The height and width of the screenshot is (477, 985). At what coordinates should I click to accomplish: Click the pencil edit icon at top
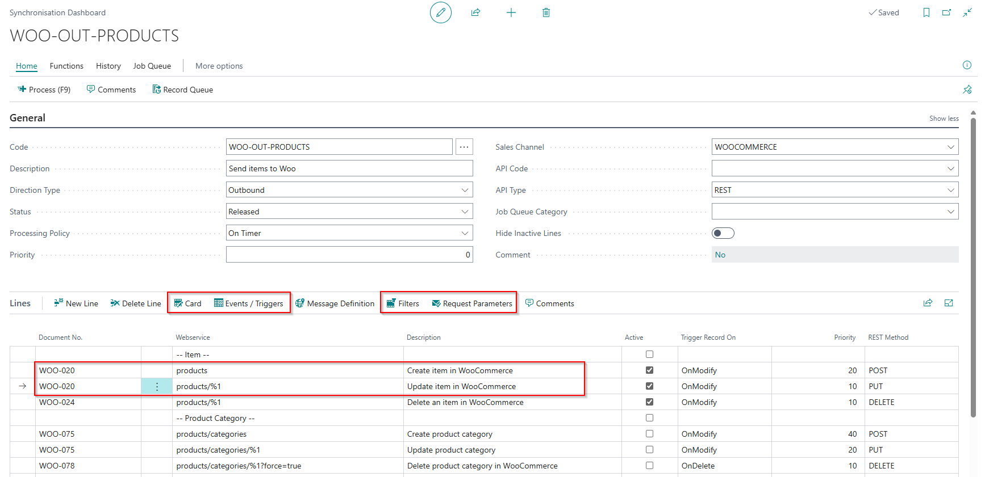point(440,12)
